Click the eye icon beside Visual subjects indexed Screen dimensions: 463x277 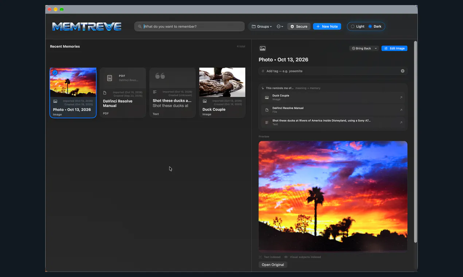[286, 257]
